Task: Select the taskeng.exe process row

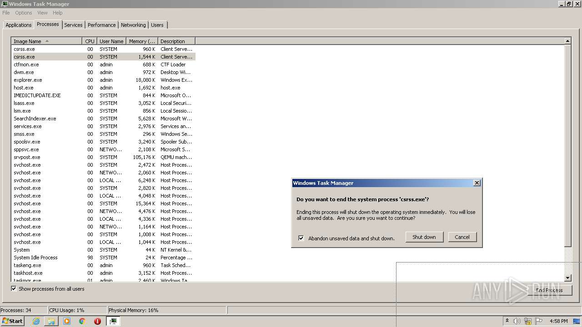Action: tap(103, 265)
